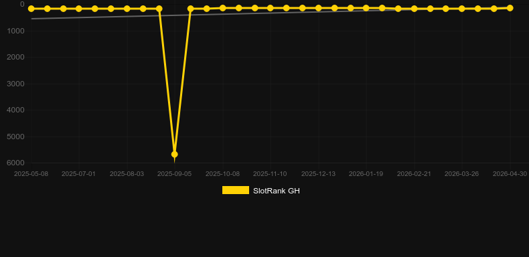Click the 2026-03-26 date axis label
529x257 pixels.
point(461,174)
